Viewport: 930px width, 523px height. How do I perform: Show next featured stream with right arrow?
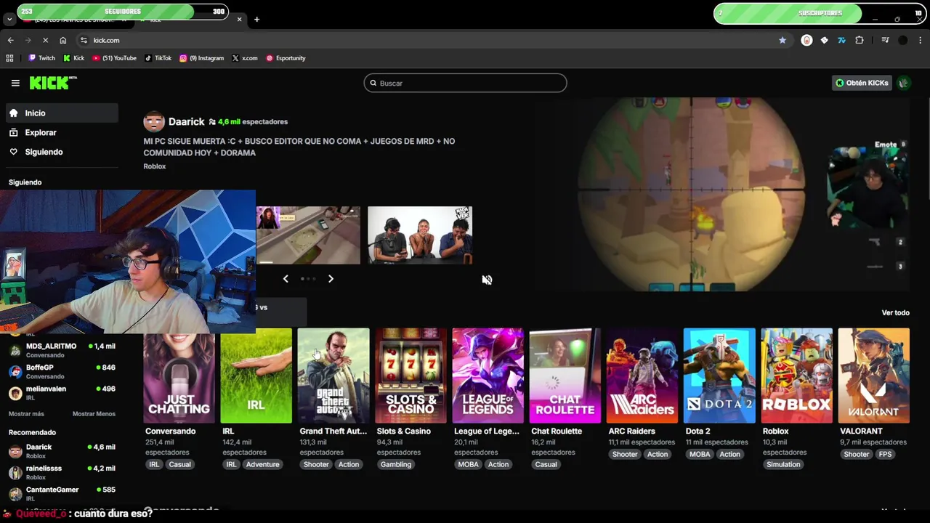[331, 279]
